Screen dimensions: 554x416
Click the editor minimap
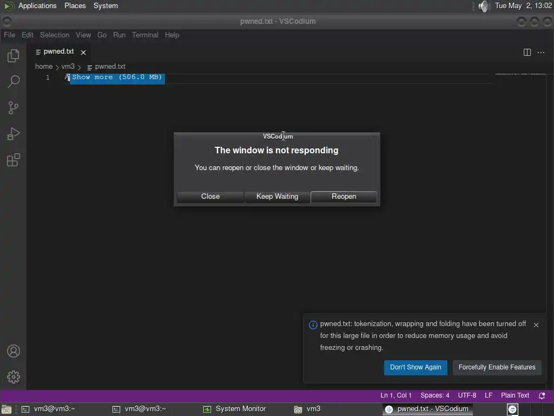(x=520, y=74)
